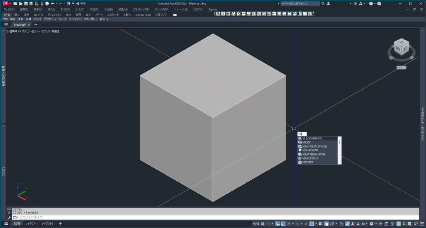Open the ファイル(F) menu
This screenshot has height=228, width=426.
point(9,9)
